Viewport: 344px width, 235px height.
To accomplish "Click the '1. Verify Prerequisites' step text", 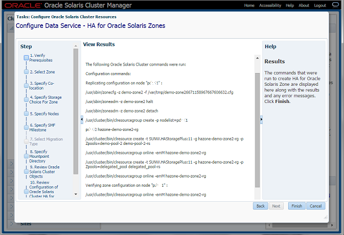I will coord(41,58).
